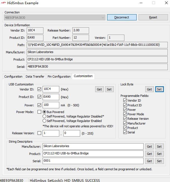Click Device Information Product field

coord(97,59)
